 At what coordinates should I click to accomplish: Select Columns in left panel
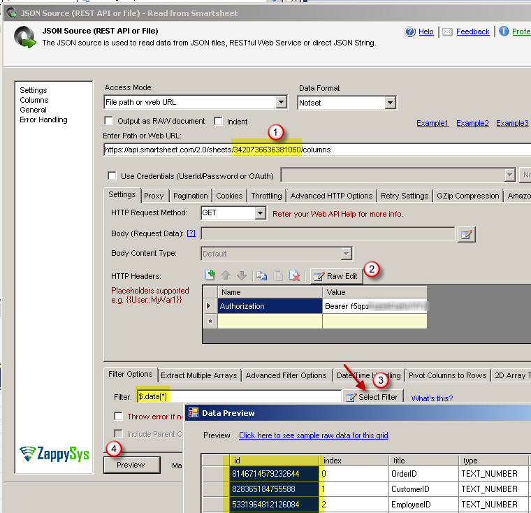click(x=34, y=100)
